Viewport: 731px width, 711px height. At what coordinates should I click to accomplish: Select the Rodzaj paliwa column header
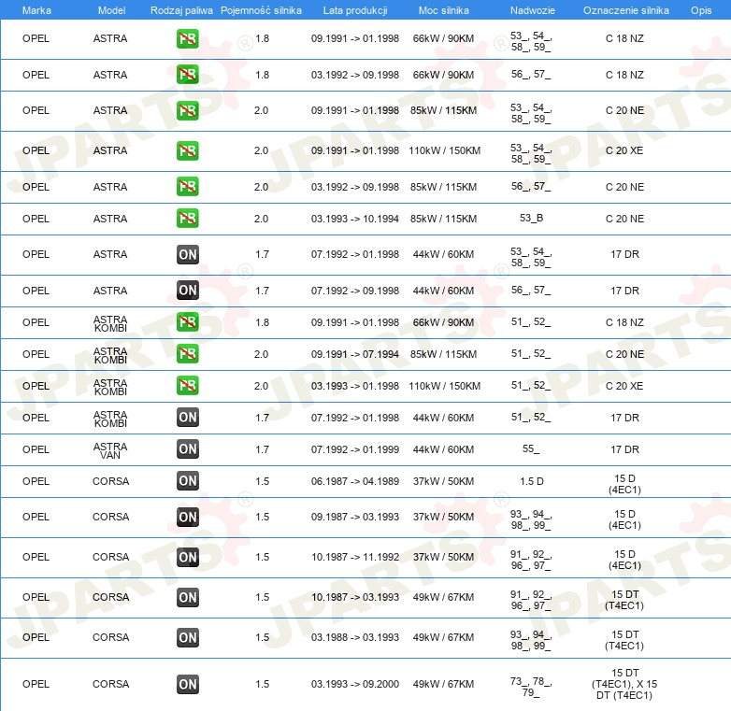(181, 10)
